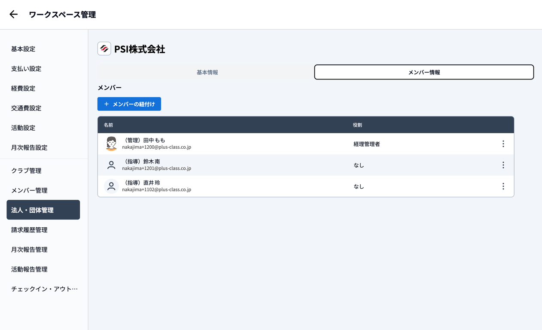Switch to the 基本情報 tab

coord(207,72)
